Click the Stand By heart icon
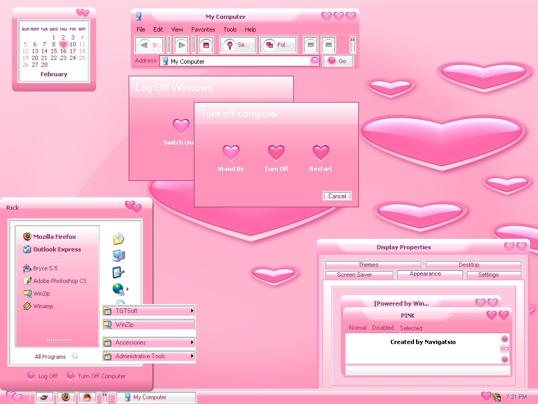This screenshot has width=538, height=404. point(231,153)
